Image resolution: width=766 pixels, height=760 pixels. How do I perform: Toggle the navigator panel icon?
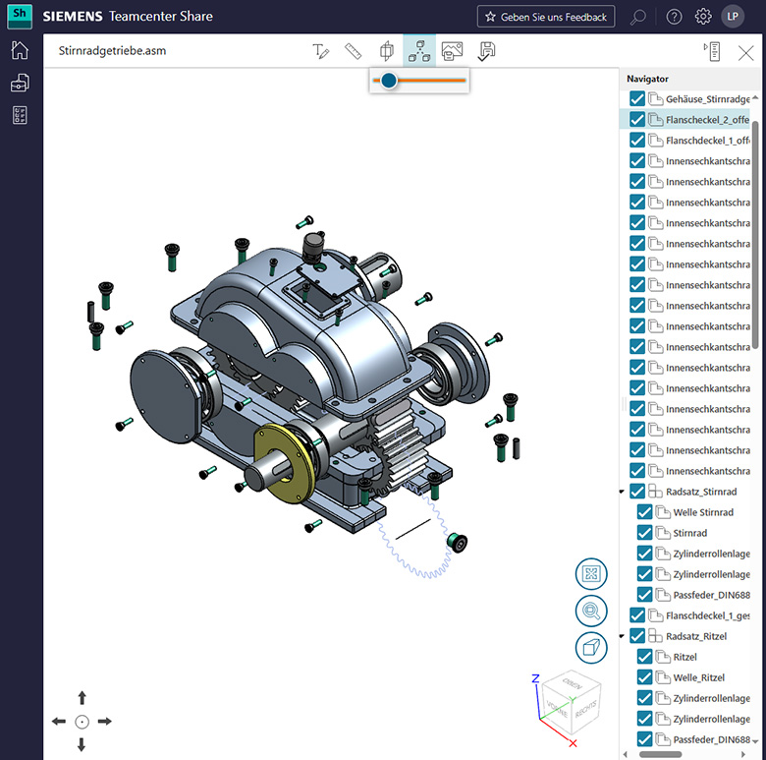click(x=712, y=51)
